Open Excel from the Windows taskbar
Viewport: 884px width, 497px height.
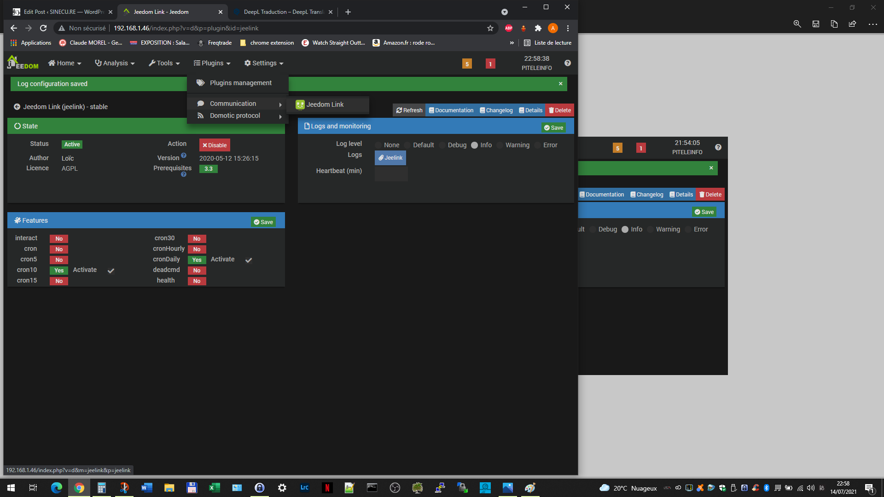click(215, 488)
